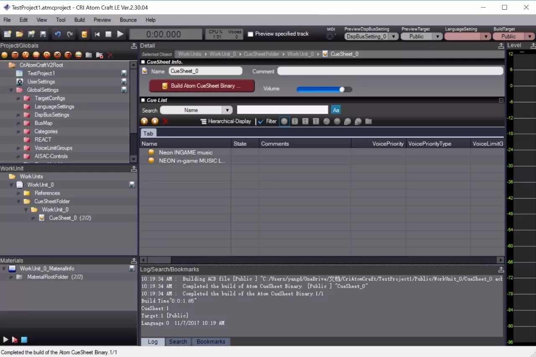Viewport: 536px width, 357px height.
Task: Move cue down with orange down arrow
Action: tap(155, 121)
